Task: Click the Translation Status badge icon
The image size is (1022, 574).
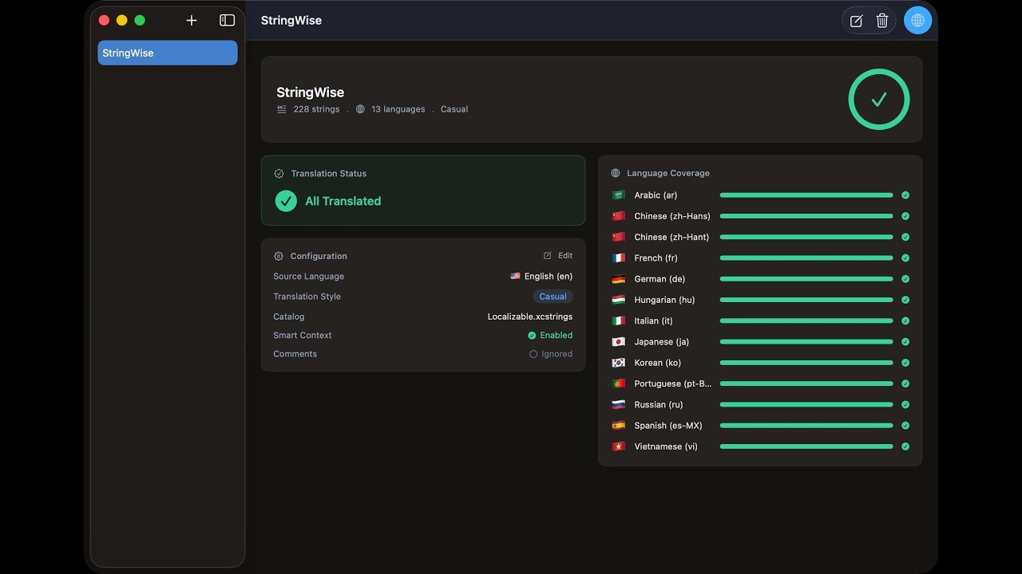Action: [x=279, y=173]
